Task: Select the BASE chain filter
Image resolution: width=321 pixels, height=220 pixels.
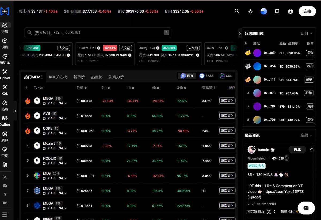Action: point(207,76)
